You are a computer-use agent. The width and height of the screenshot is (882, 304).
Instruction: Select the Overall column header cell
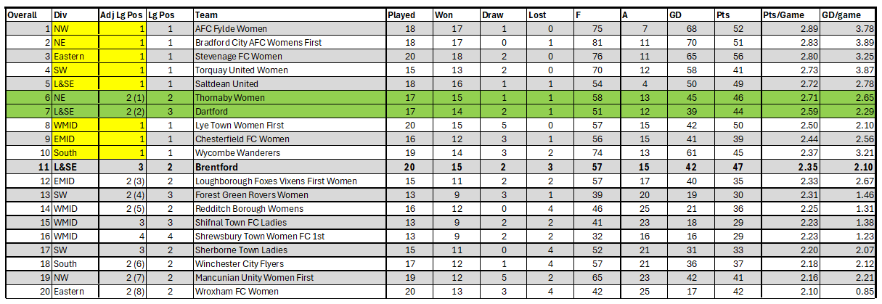click(x=28, y=15)
